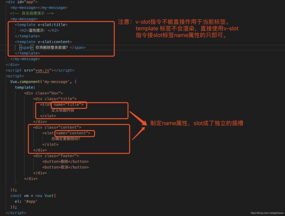Click the 你确定要删除吗? default slot text

pos(66,139)
